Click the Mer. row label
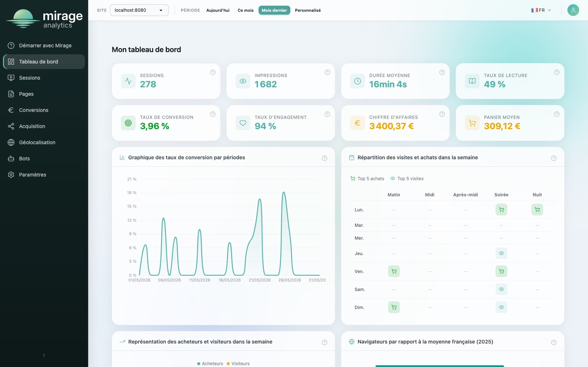 [359, 238]
